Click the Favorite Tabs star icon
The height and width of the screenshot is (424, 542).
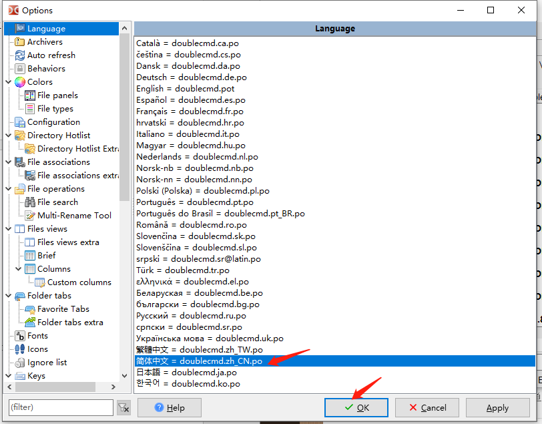[x=30, y=309]
